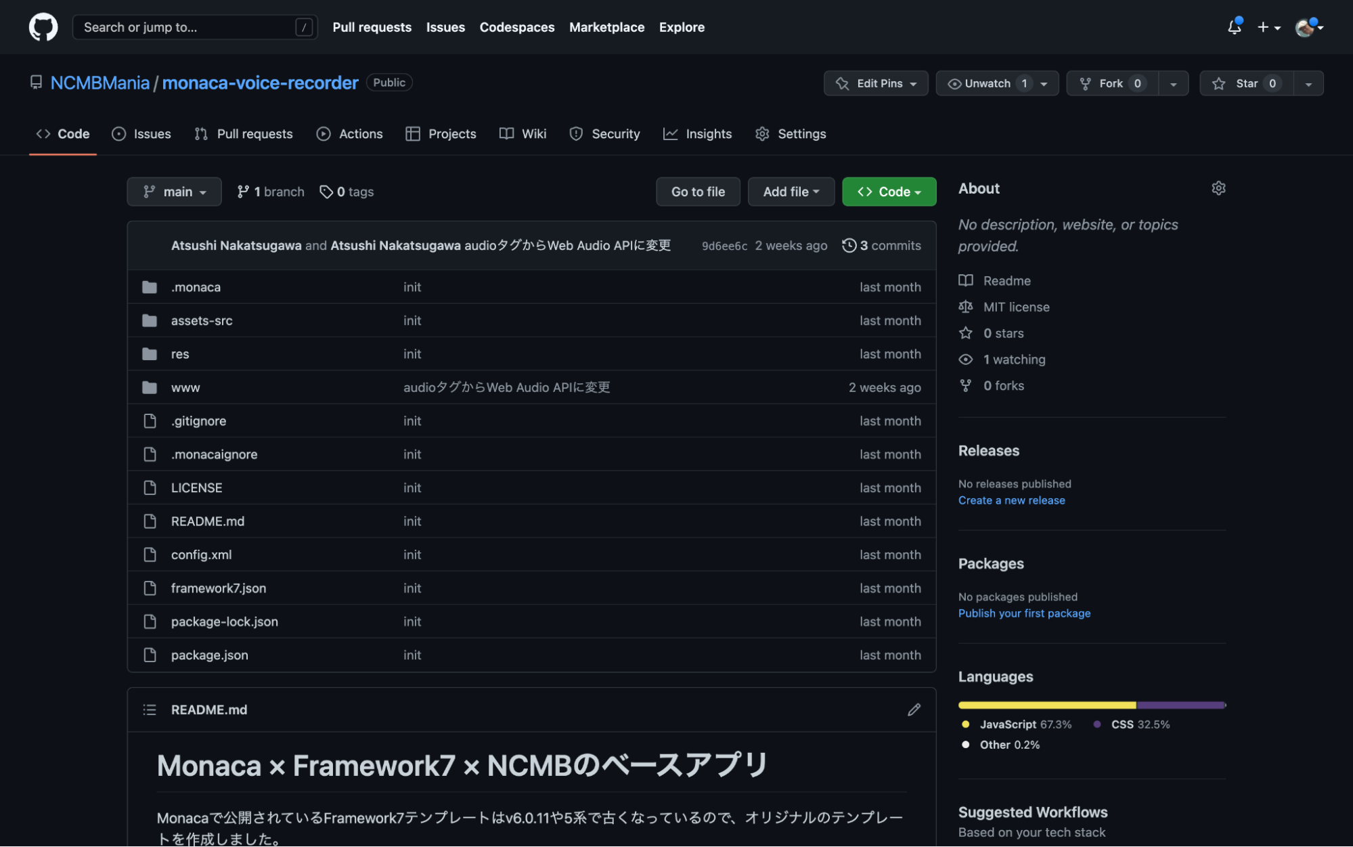Image resolution: width=1353 pixels, height=847 pixels.
Task: Open the .monacaignore file
Action: 214,454
